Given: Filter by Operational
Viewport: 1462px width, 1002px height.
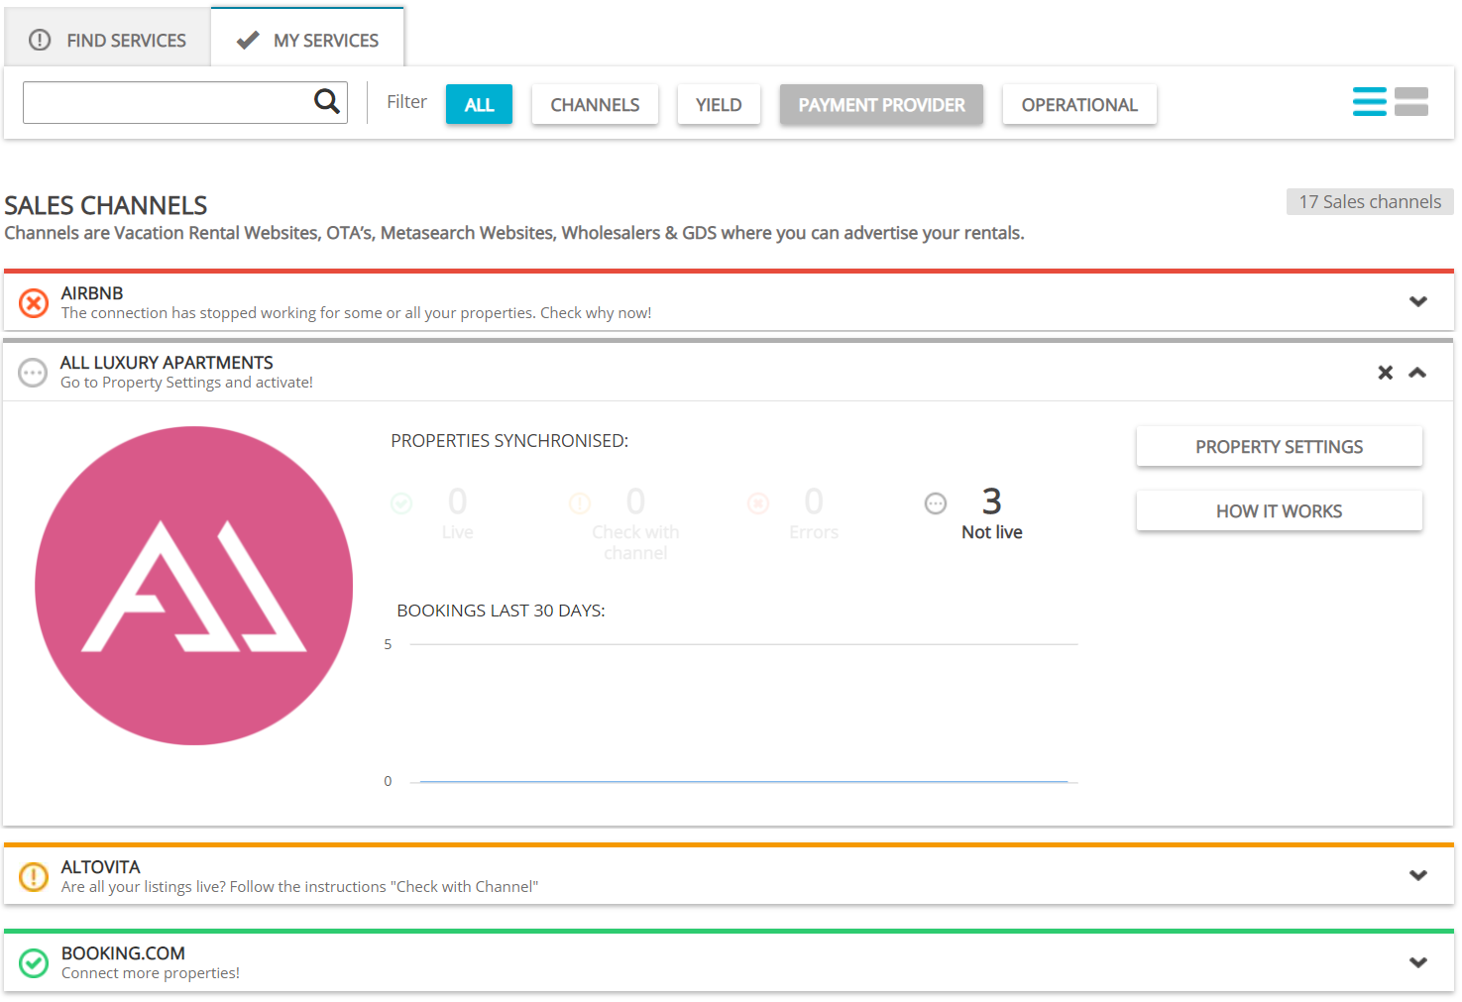Looking at the screenshot, I should point(1079,104).
